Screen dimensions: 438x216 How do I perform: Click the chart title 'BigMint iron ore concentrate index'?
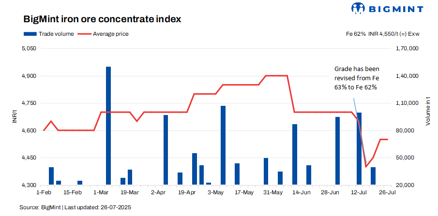pyautogui.click(x=102, y=19)
